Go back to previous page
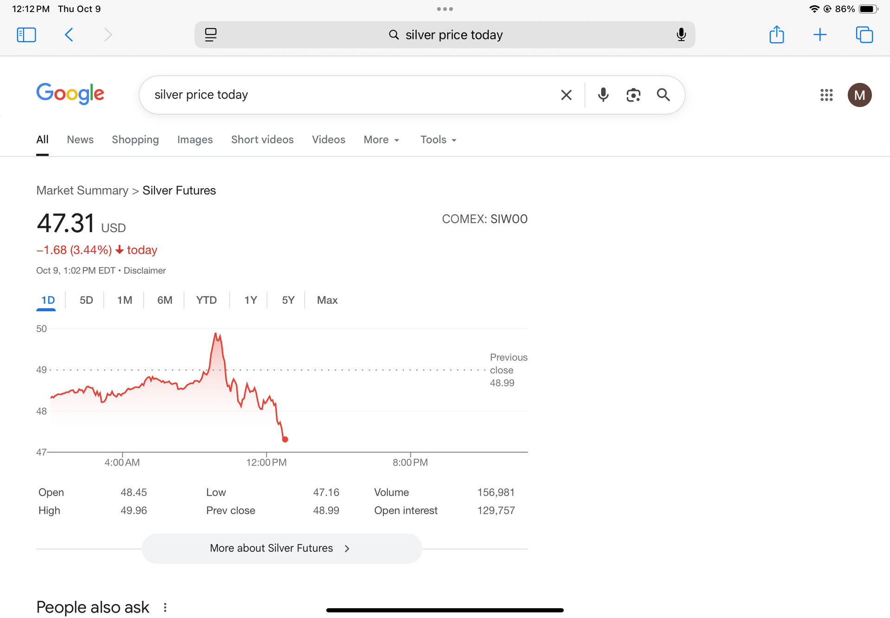Image resolution: width=890 pixels, height=618 pixels. point(69,35)
